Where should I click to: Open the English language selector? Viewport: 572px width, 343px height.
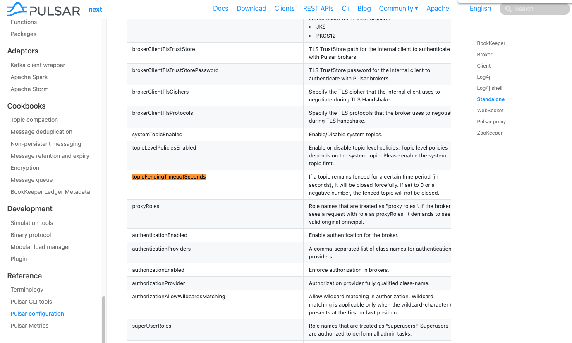tap(480, 8)
